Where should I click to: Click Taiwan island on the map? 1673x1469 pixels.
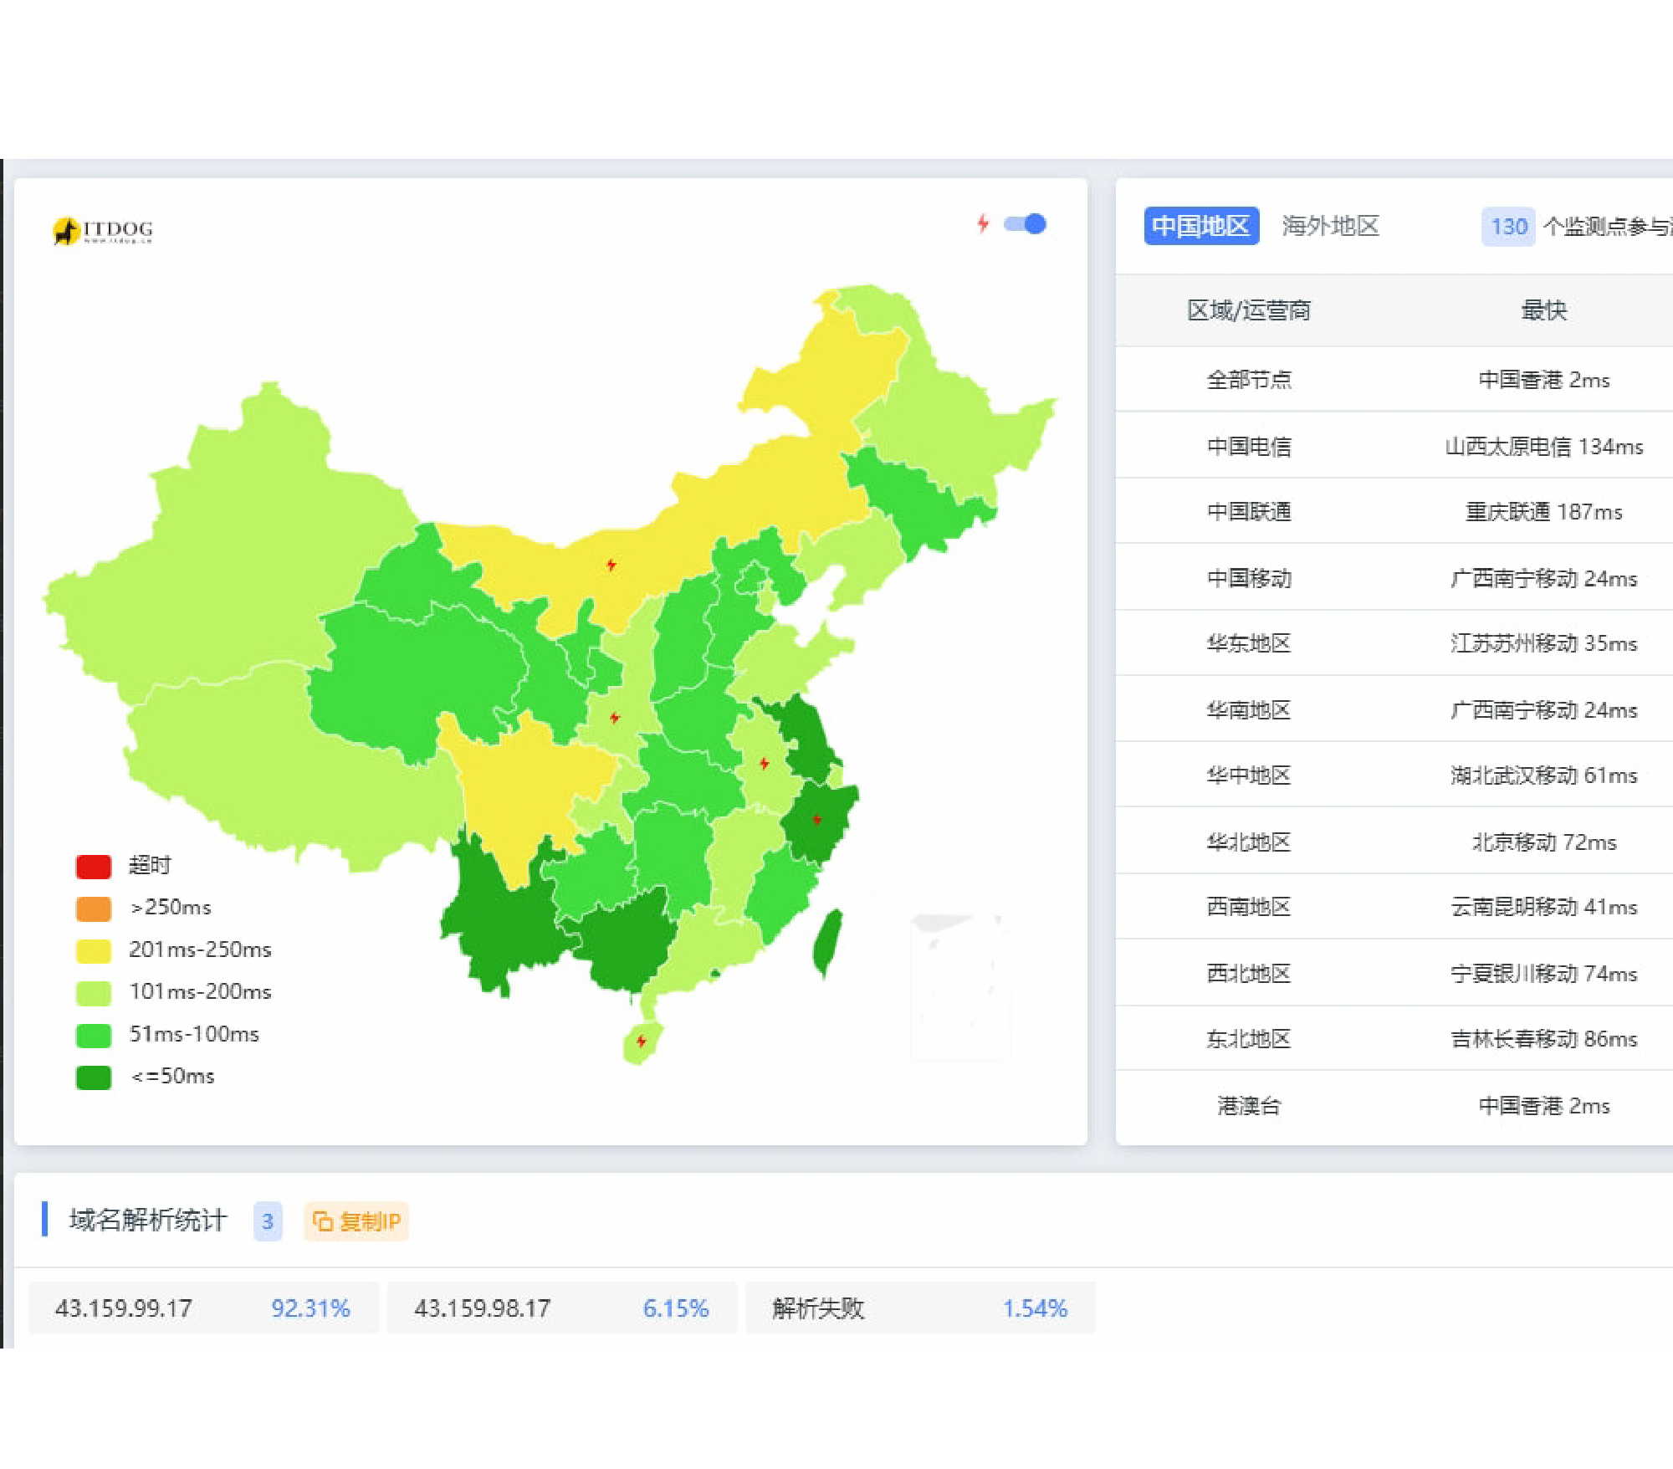click(827, 943)
